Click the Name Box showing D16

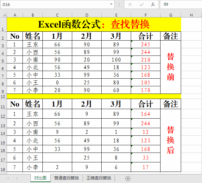(57, 4)
